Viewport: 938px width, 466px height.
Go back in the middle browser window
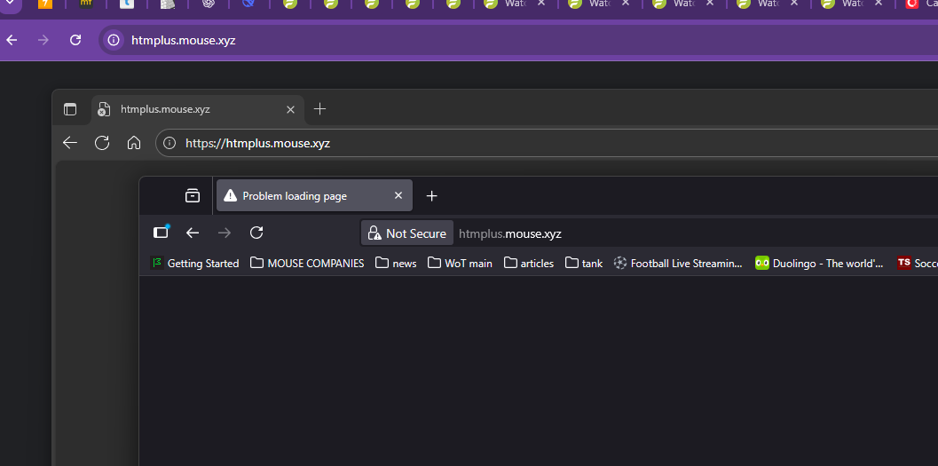[x=70, y=143]
